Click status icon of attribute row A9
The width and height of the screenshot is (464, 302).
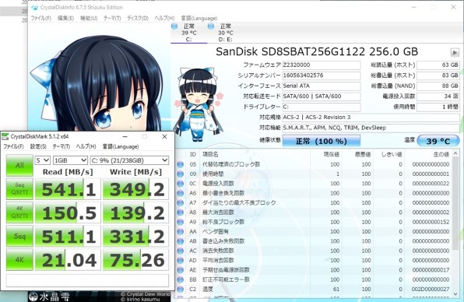pos(180,222)
